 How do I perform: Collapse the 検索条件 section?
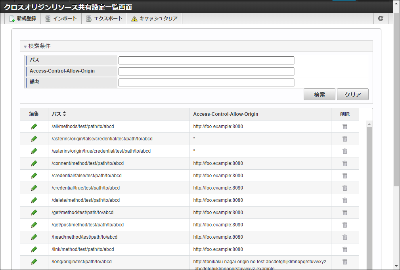point(25,46)
